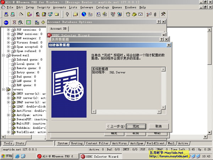Click the yellow folder toolbar icon

[76, 15]
